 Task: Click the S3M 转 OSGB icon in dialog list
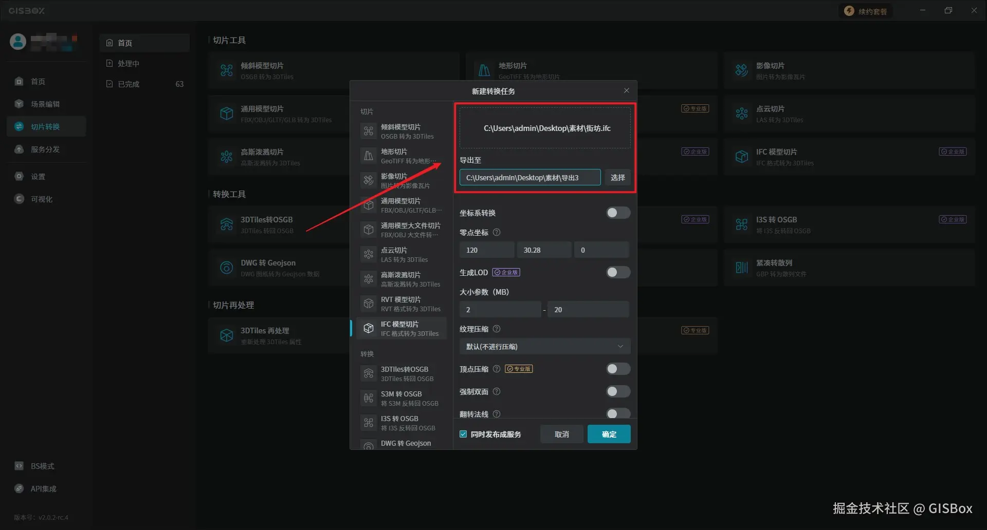click(369, 398)
